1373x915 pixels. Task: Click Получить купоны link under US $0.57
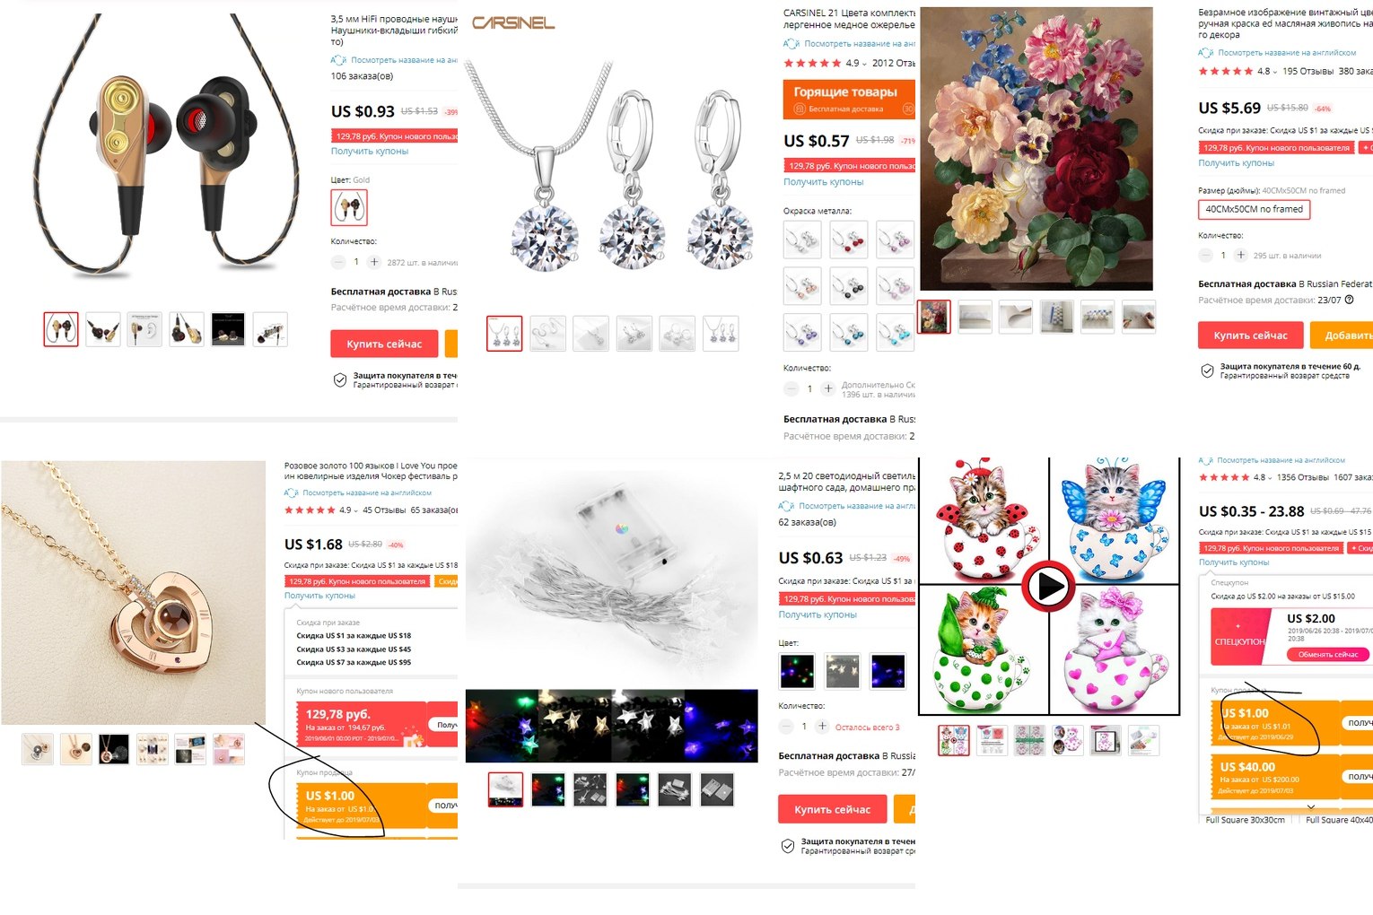[823, 181]
